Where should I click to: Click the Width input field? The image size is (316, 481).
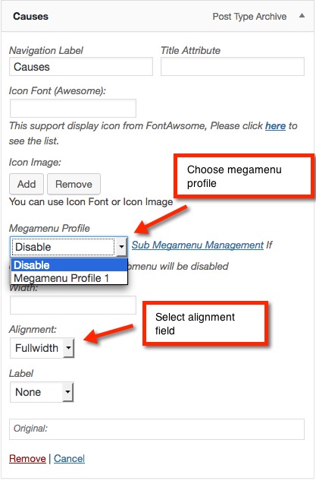tap(73, 305)
